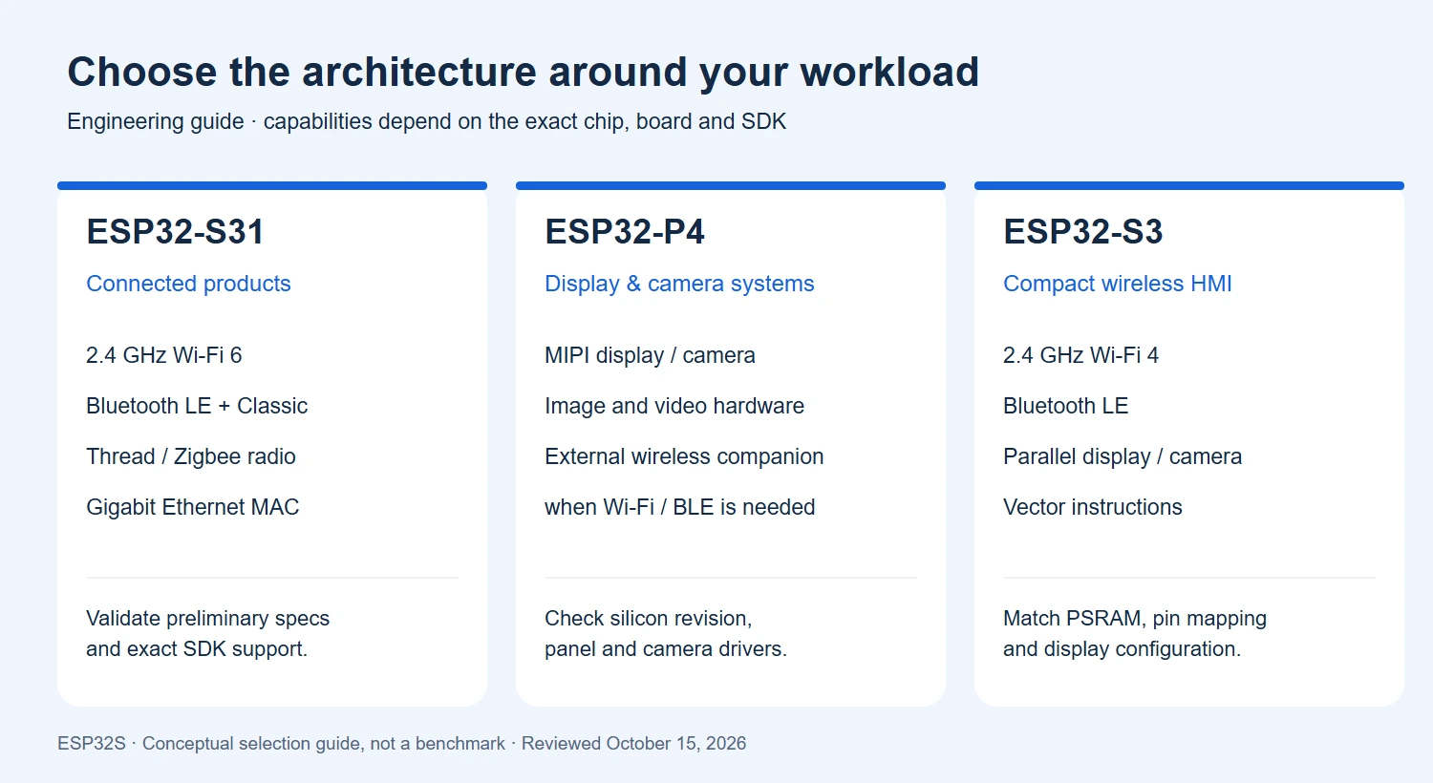Select "Vector instructions" feature text
Screen dimensions: 1433x783
tap(1093, 507)
